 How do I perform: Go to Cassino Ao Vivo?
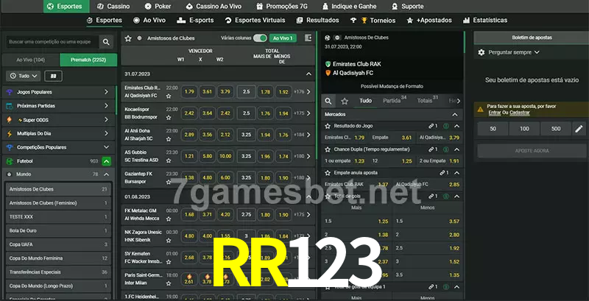coord(214,7)
